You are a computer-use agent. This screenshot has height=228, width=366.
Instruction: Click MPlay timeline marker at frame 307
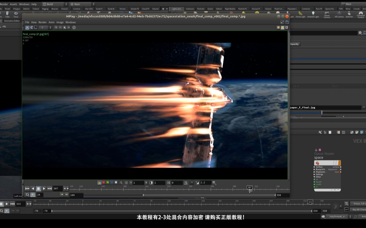[250, 187]
